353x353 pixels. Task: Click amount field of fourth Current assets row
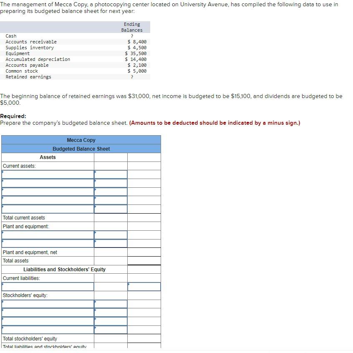[x=111, y=200]
